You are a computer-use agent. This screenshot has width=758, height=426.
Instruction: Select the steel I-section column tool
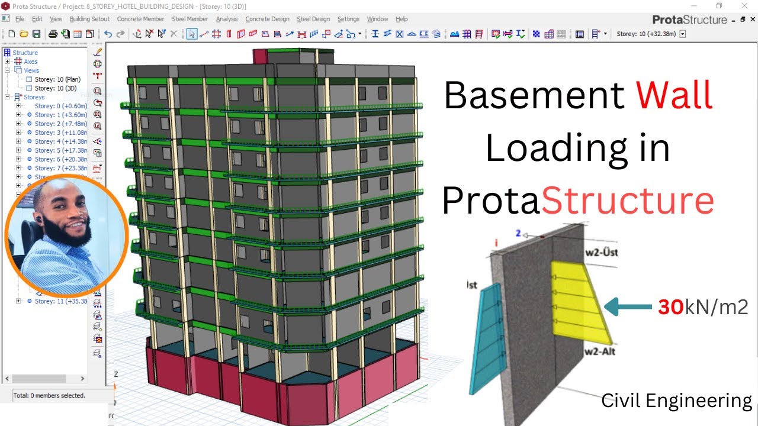click(x=375, y=34)
